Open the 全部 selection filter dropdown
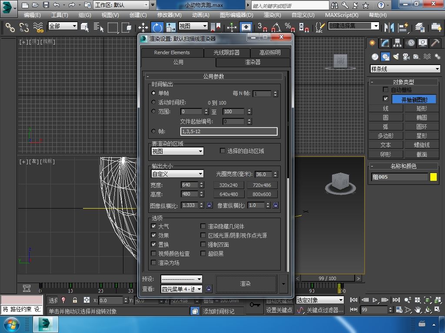Screen dimensions: 445x333 point(63,26)
